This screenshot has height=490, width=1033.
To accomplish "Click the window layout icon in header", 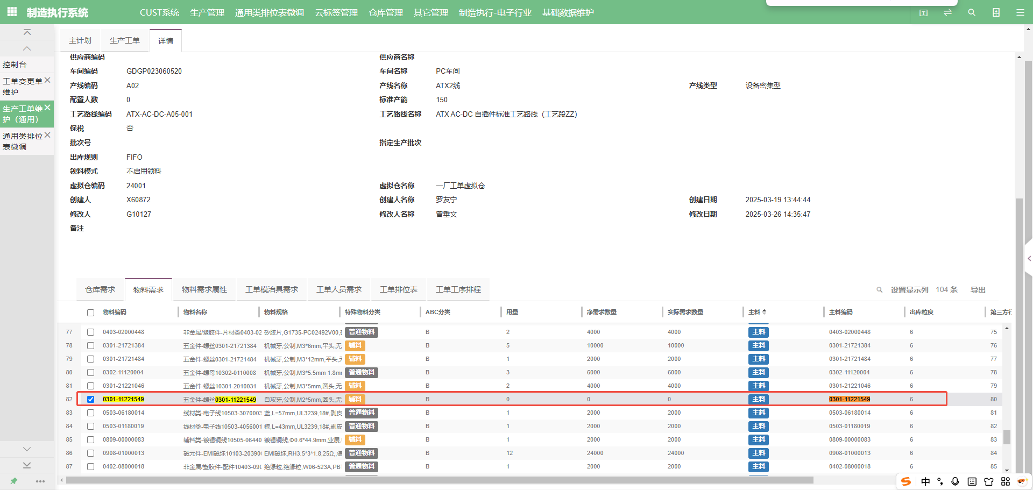I will [923, 12].
